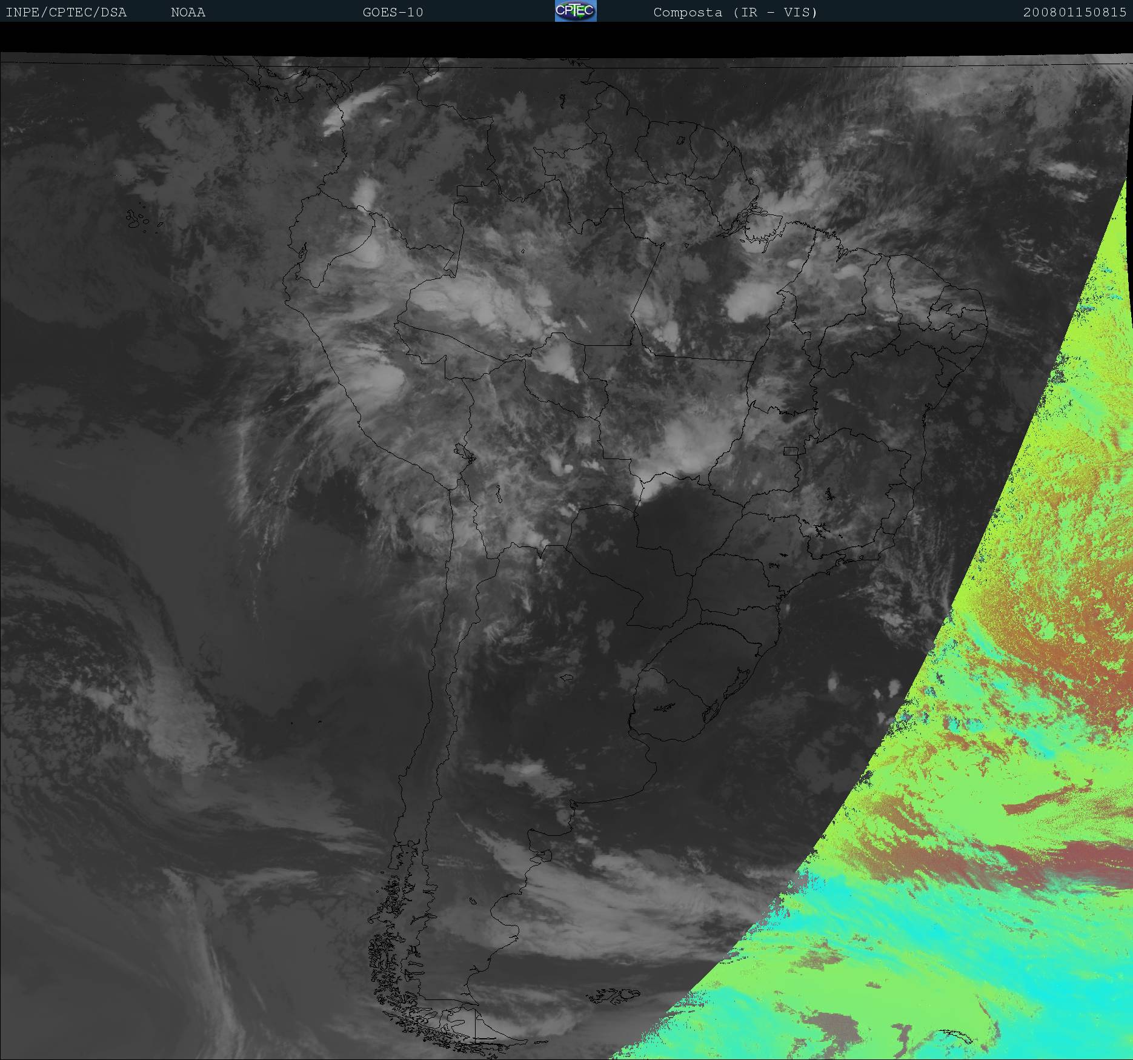
Task: Click the Distrito Federal rectangle in Brazil
Action: click(790, 451)
